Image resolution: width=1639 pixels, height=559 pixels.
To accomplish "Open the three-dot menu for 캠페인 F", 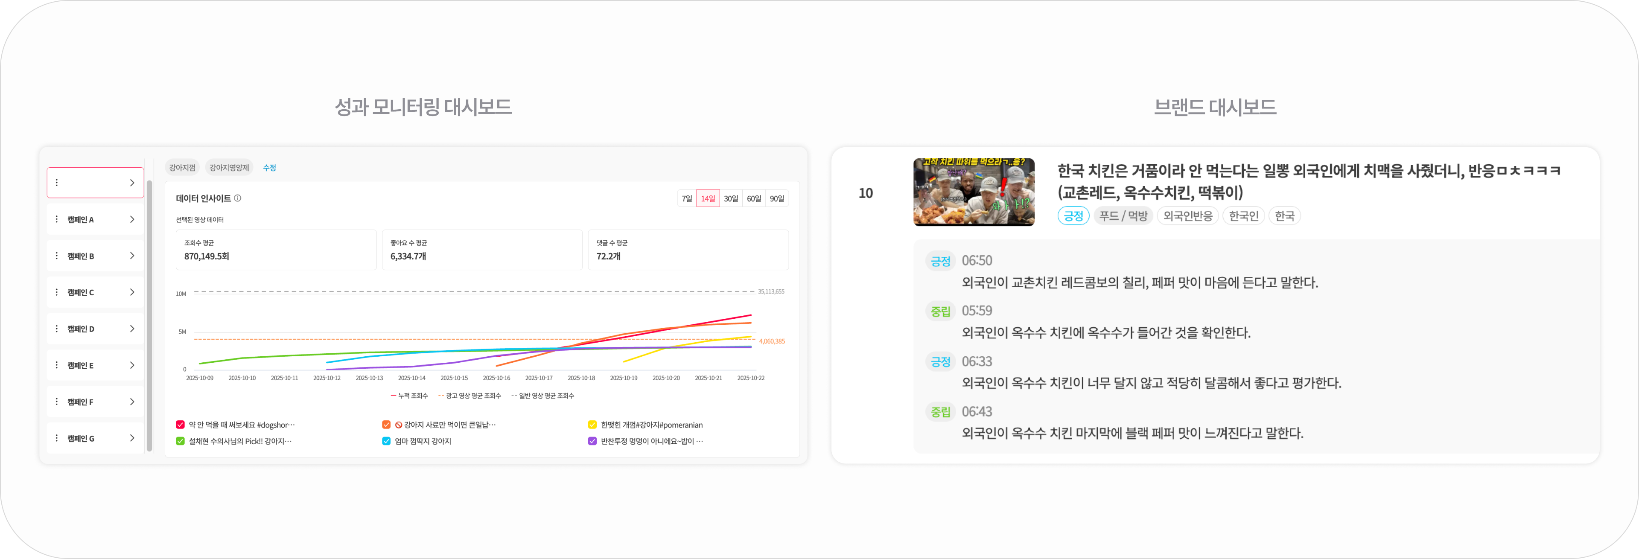I will tap(57, 402).
